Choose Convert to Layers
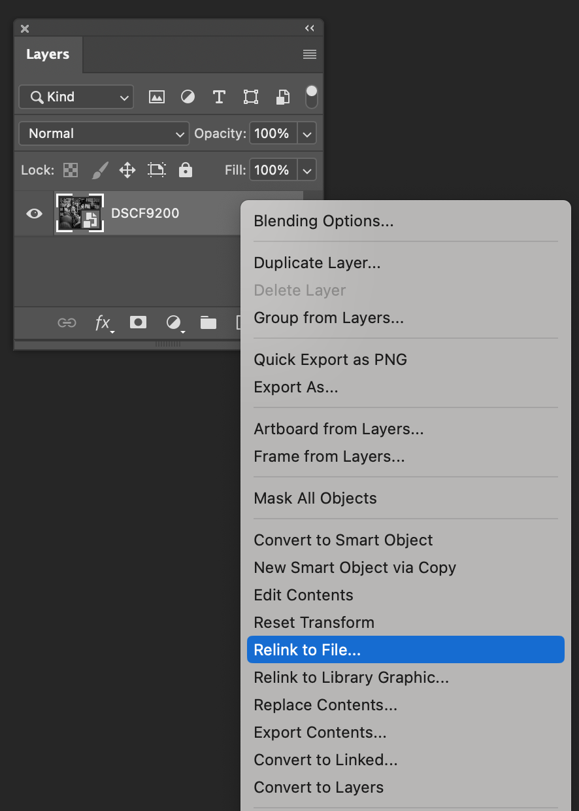The width and height of the screenshot is (579, 811). click(x=406, y=787)
